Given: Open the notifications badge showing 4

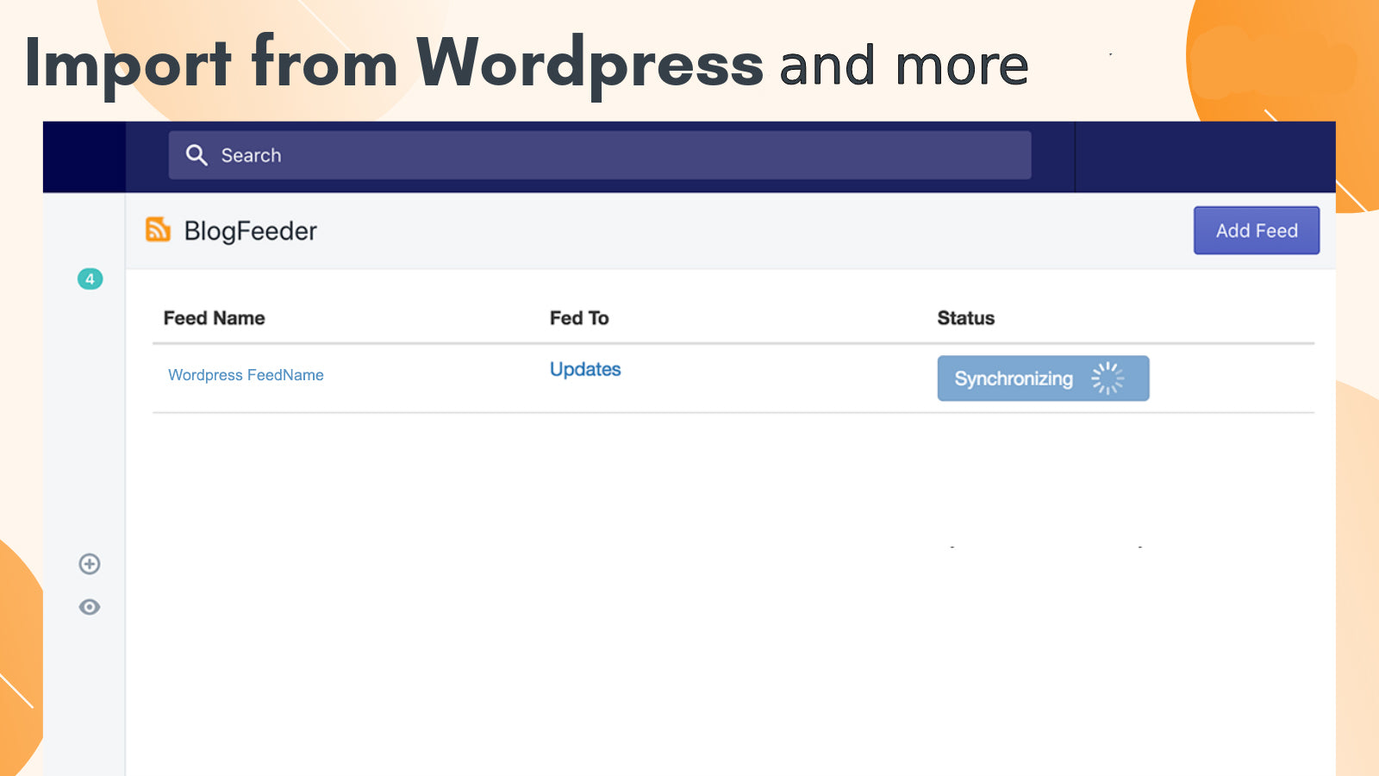Looking at the screenshot, I should [90, 278].
